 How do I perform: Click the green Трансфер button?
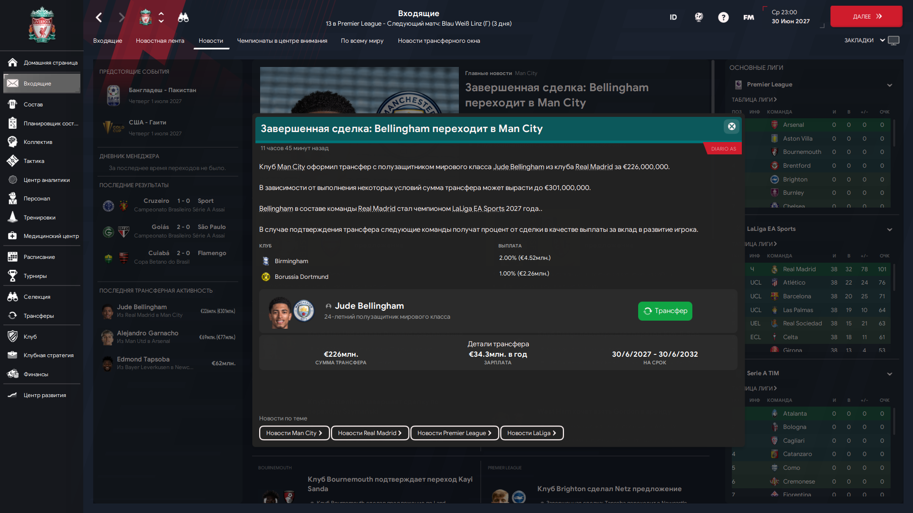665,311
